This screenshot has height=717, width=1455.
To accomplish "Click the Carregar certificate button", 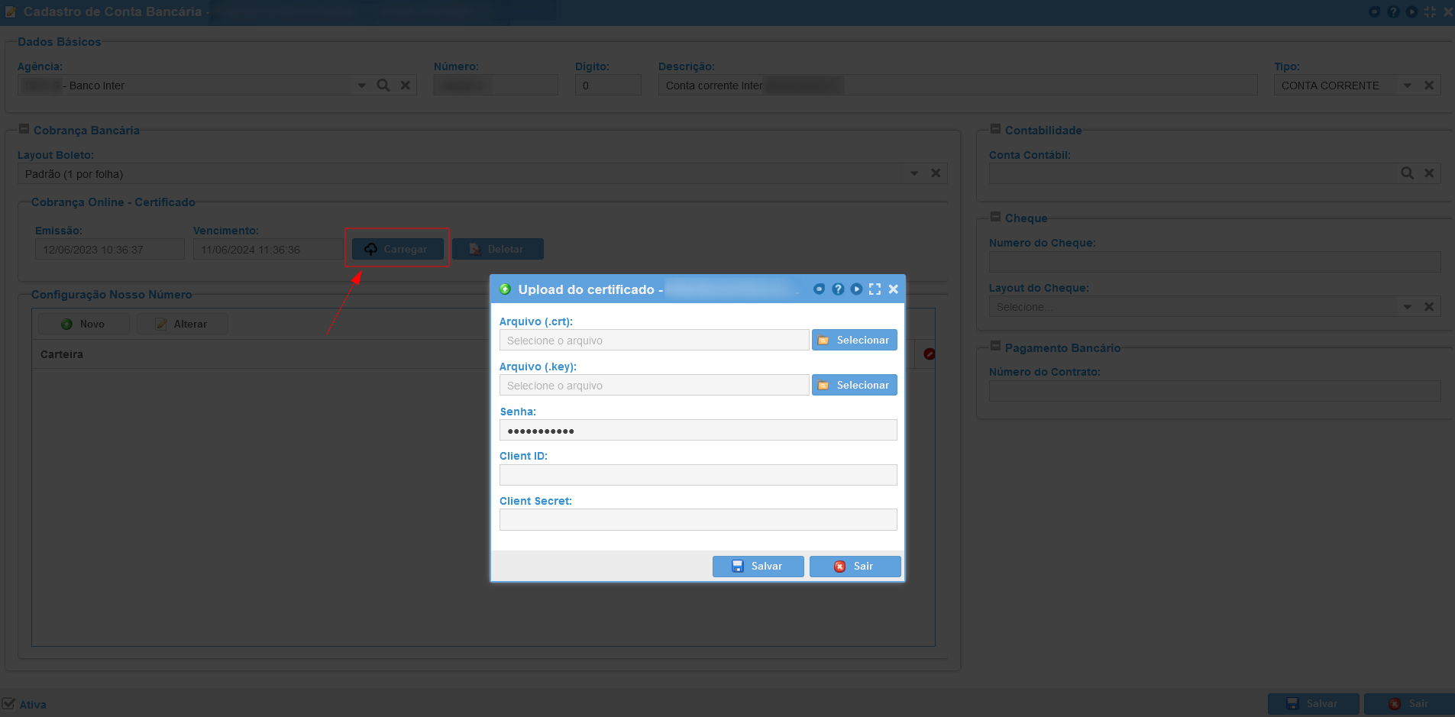I will [397, 249].
